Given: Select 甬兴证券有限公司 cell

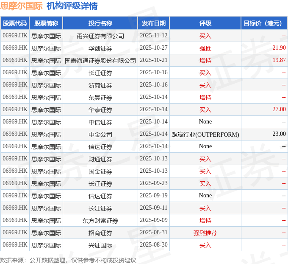Looking at the screenshot, I should pos(100,36).
